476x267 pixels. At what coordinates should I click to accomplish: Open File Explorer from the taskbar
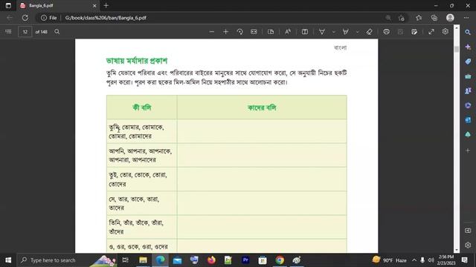coord(143,260)
